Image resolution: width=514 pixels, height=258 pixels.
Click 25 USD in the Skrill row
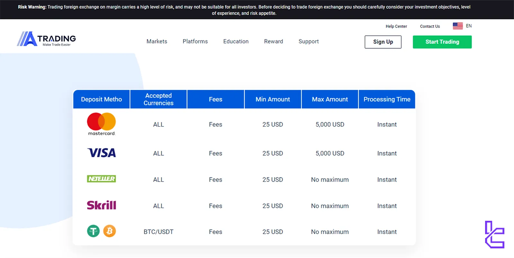pyautogui.click(x=273, y=206)
